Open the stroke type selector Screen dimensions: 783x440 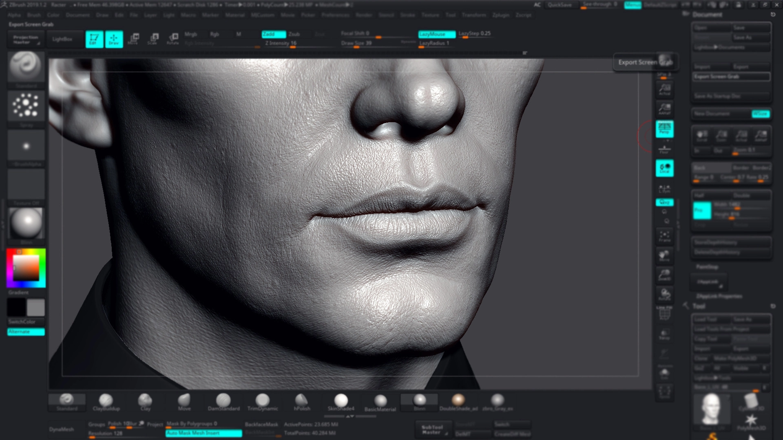pos(26,106)
